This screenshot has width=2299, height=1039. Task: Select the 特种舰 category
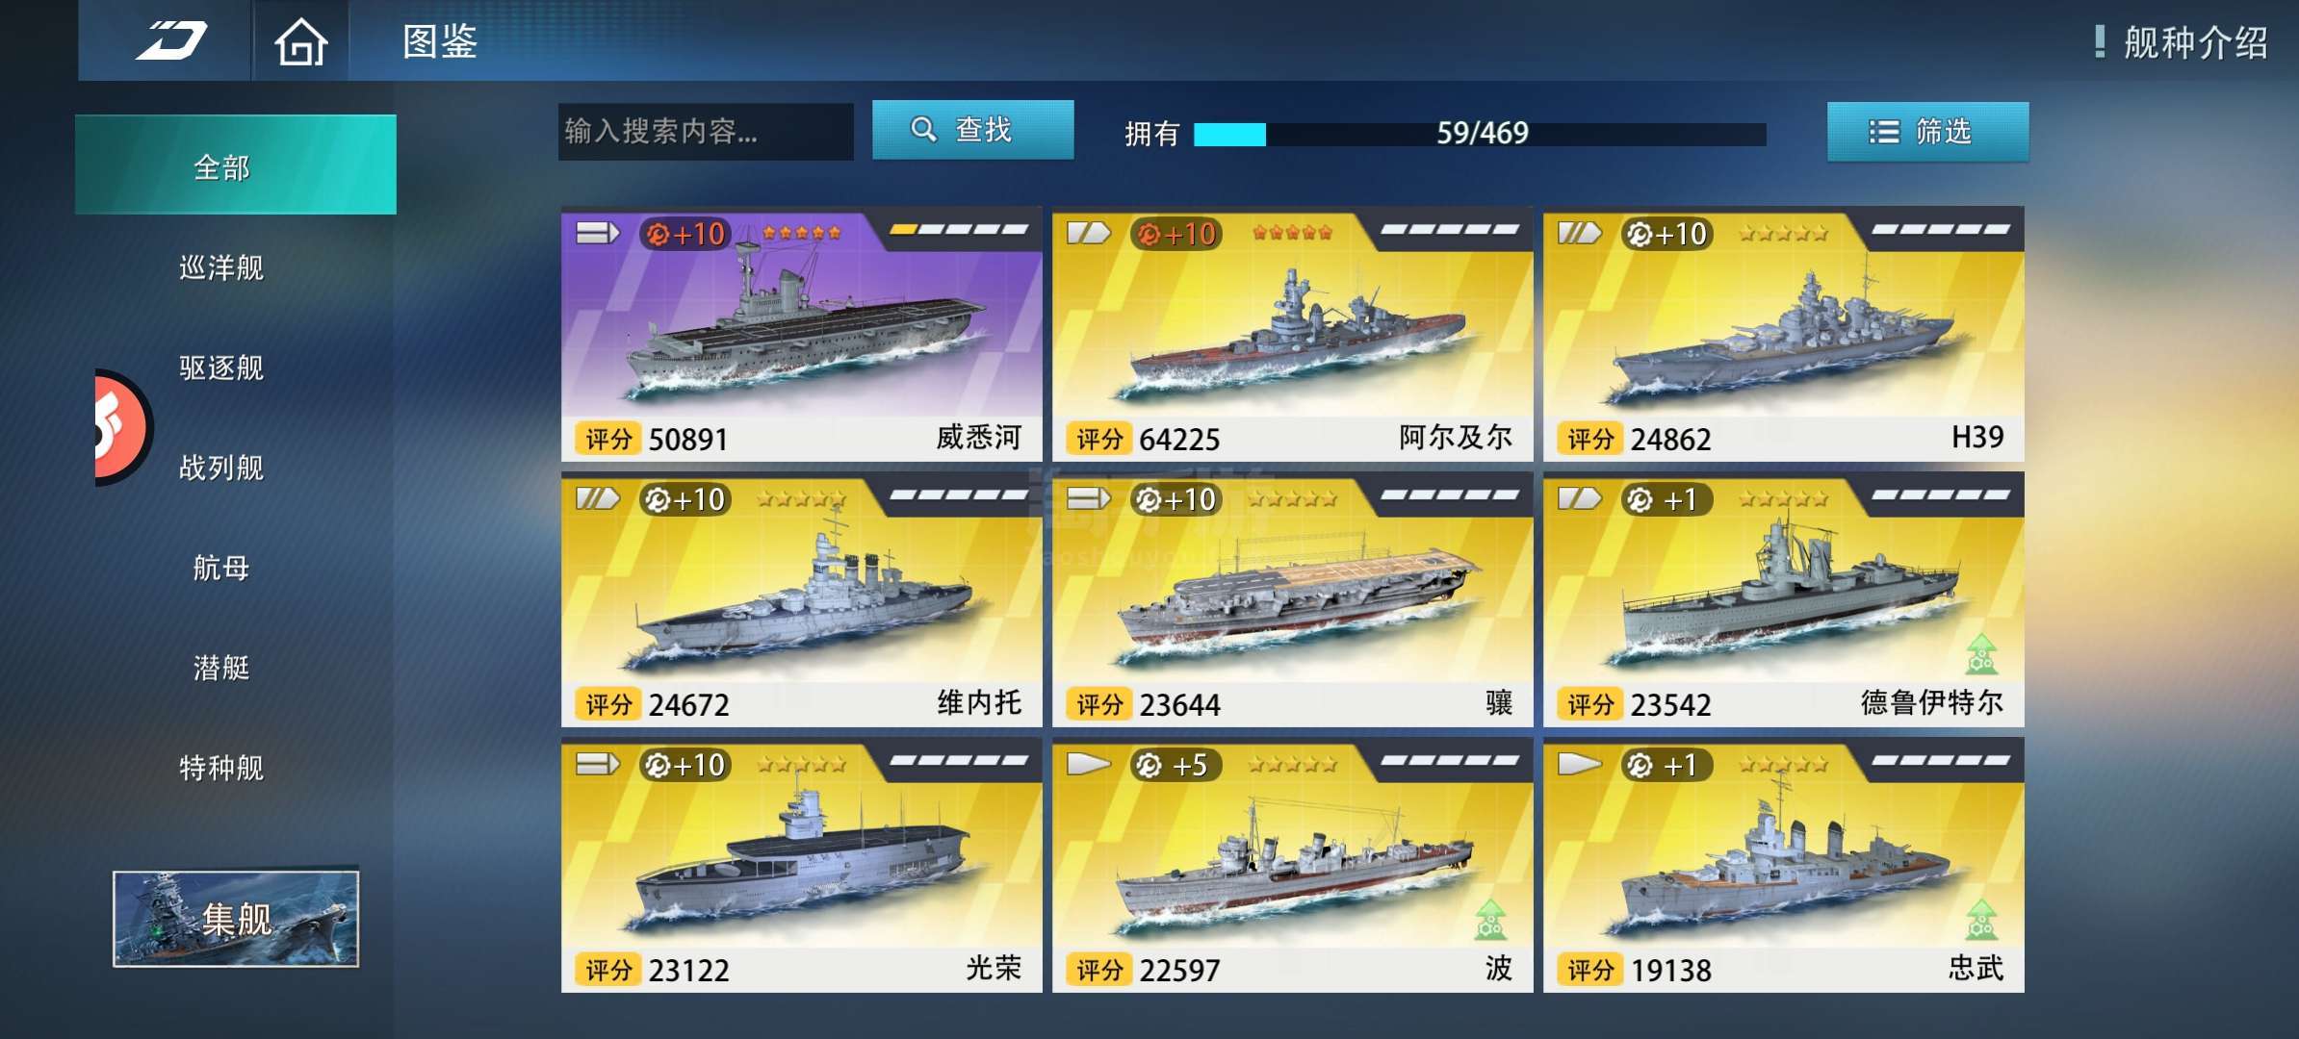pos(221,768)
